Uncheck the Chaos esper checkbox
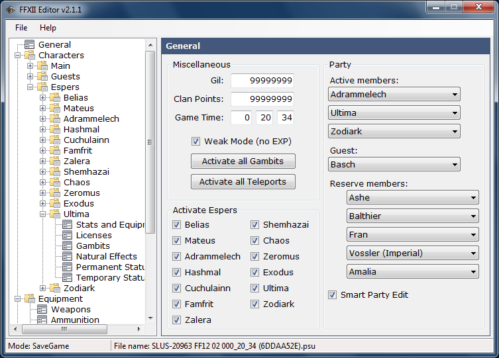The width and height of the screenshot is (499, 358). 254,240
